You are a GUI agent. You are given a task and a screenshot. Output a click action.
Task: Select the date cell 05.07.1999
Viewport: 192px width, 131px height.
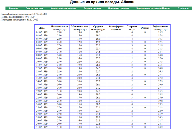(42, 45)
